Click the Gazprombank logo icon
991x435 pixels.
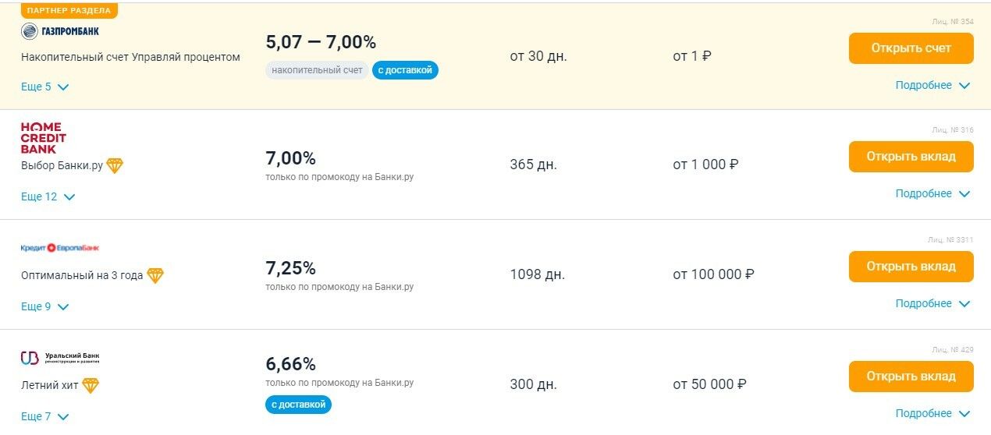(x=30, y=31)
